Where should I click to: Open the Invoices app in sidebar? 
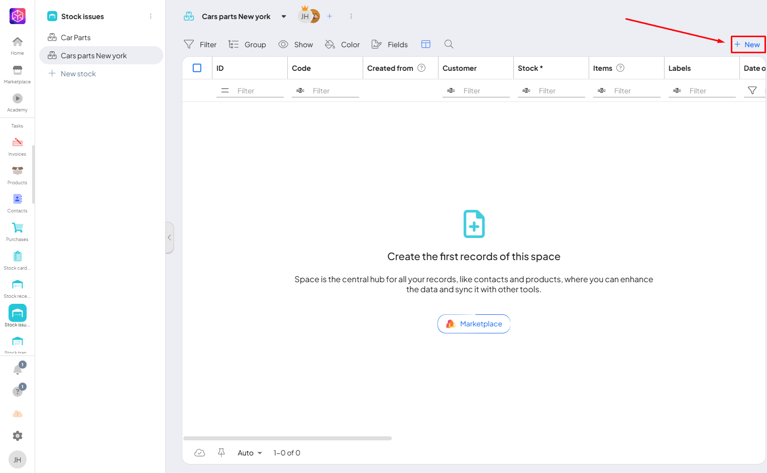click(18, 146)
